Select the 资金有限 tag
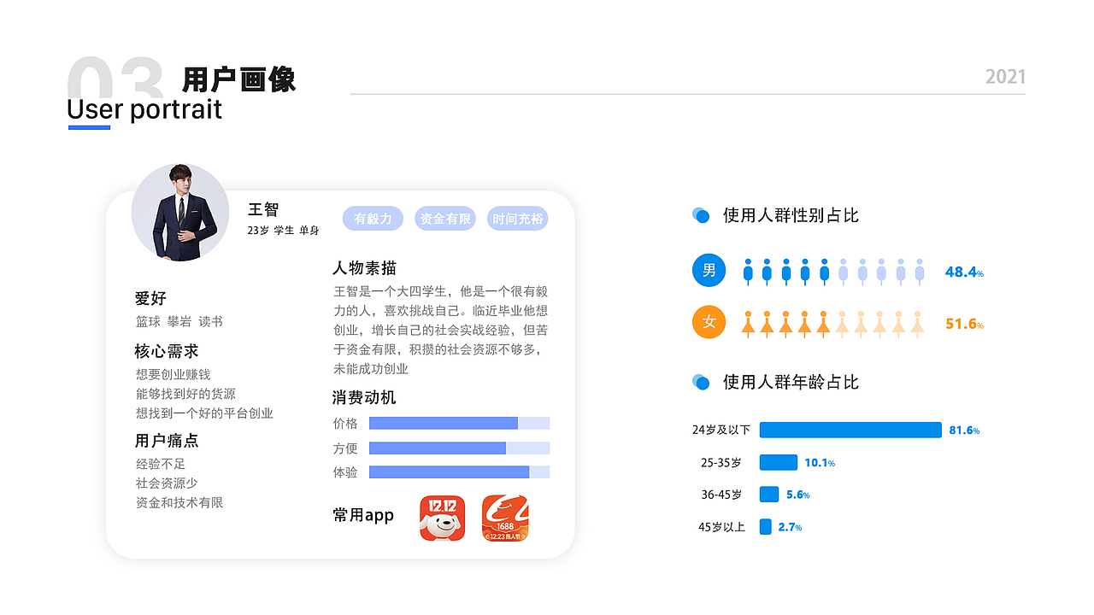This screenshot has height=615, width=1094. [x=444, y=218]
